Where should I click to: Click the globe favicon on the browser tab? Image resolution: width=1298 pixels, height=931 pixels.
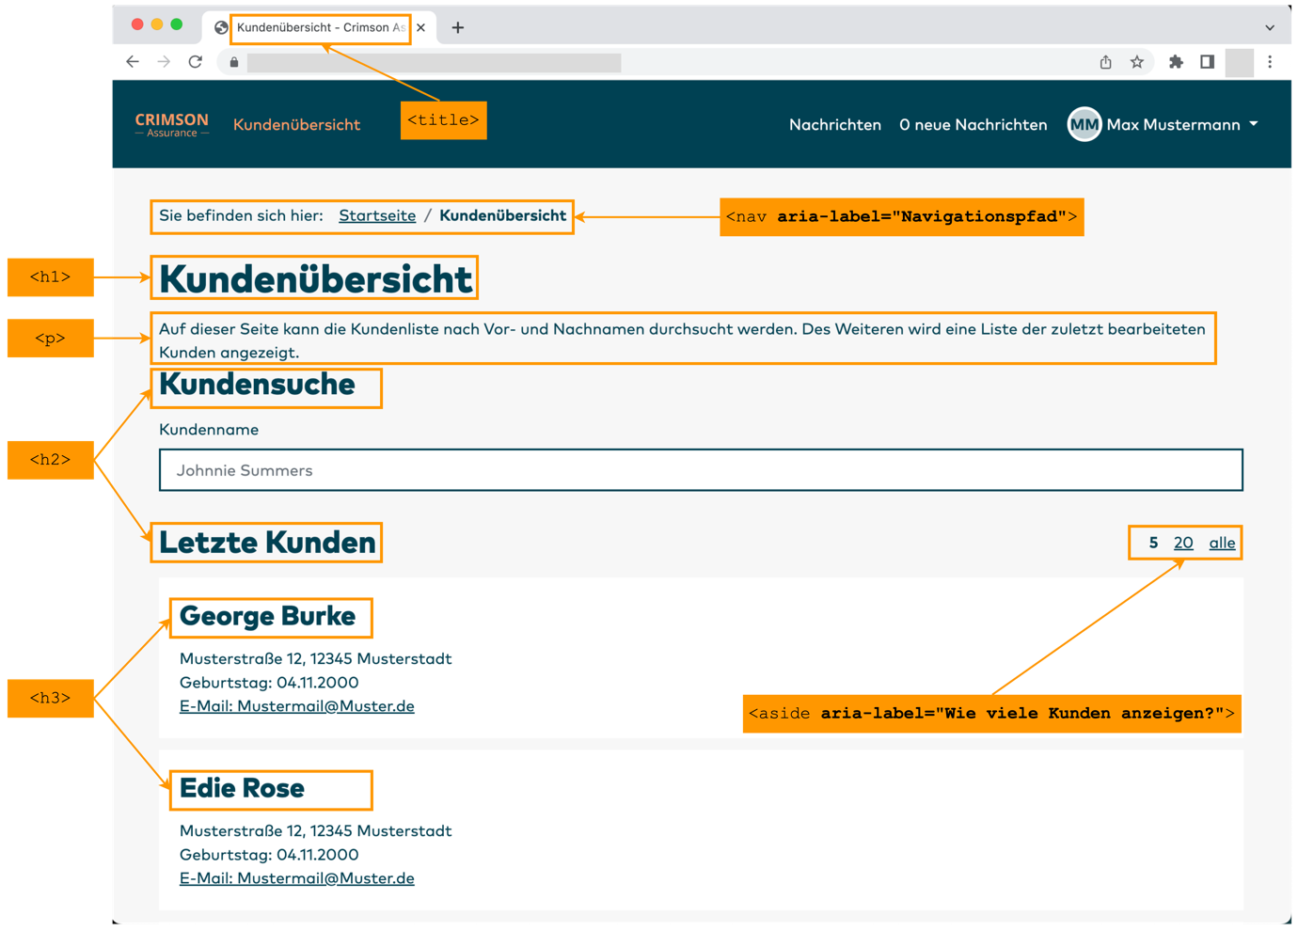[x=221, y=27]
